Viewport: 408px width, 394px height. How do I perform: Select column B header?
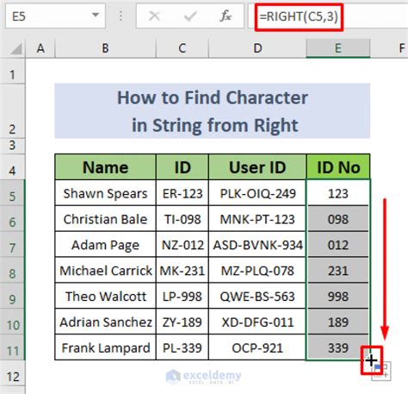(x=105, y=48)
